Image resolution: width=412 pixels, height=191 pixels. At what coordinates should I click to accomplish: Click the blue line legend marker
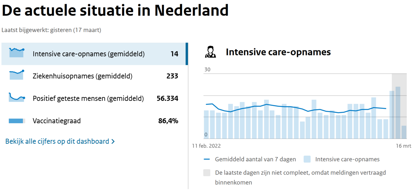[x=207, y=159]
